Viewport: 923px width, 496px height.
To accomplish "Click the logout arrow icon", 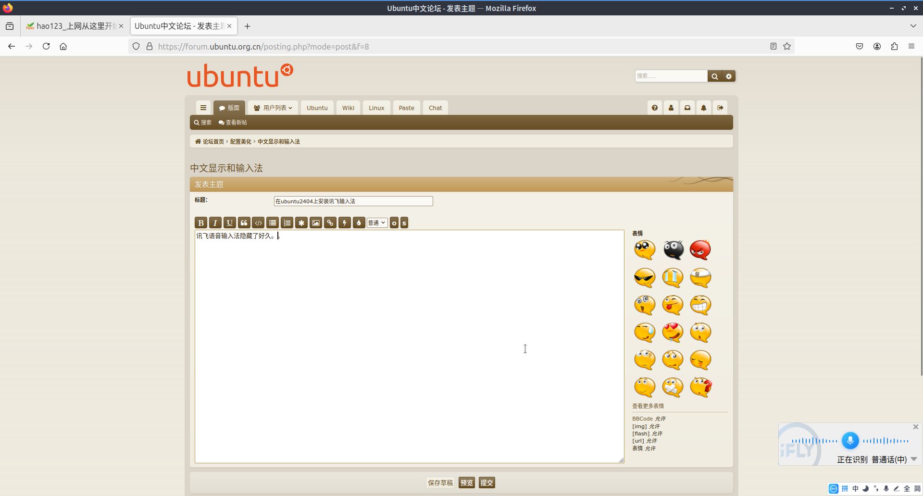I will (x=720, y=108).
